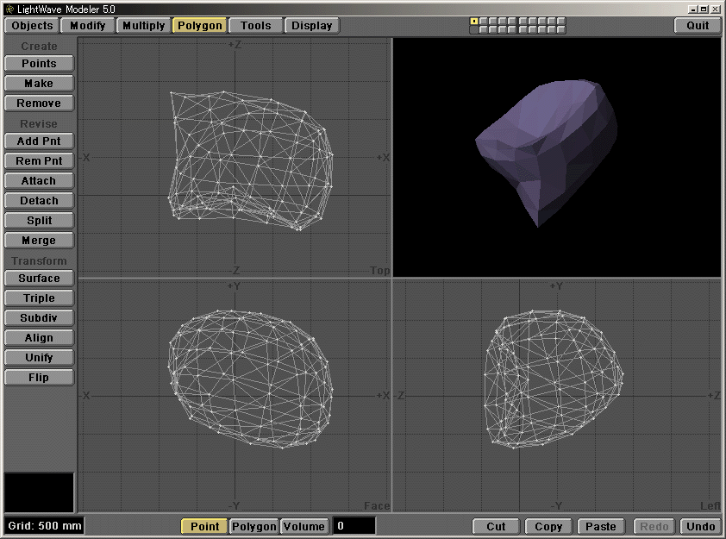Screen dimensions: 726x539
Task: Click the black surface color preview swatch
Action: 39,492
